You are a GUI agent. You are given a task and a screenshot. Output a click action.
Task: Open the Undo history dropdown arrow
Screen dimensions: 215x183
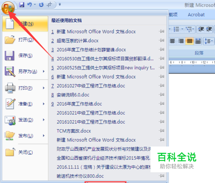click(x=35, y=5)
